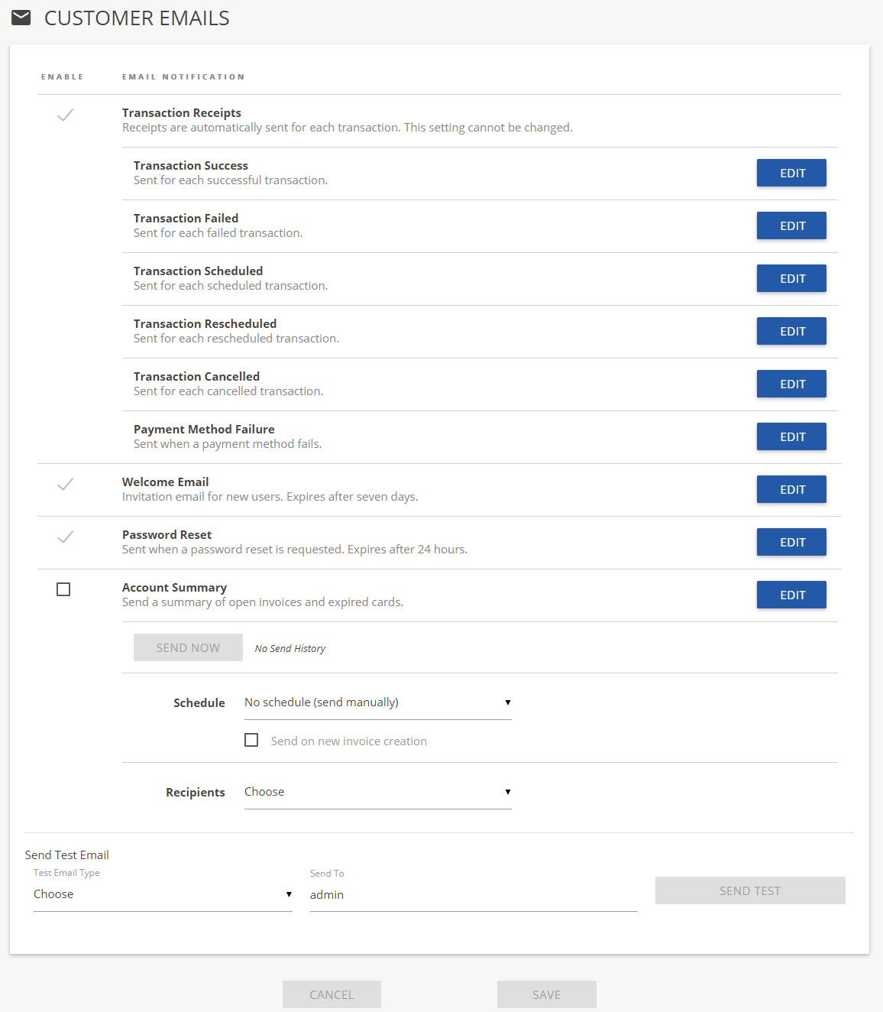Open the Recipients Choose dropdown
Screen dimensions: 883x1012
(377, 792)
